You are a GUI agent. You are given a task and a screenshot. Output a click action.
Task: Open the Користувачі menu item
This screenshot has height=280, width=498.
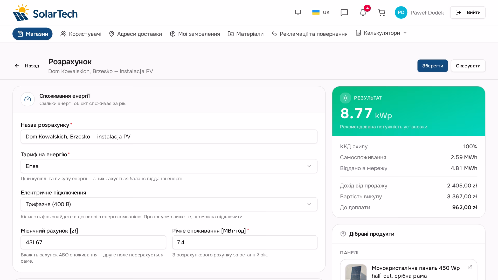coord(81,34)
